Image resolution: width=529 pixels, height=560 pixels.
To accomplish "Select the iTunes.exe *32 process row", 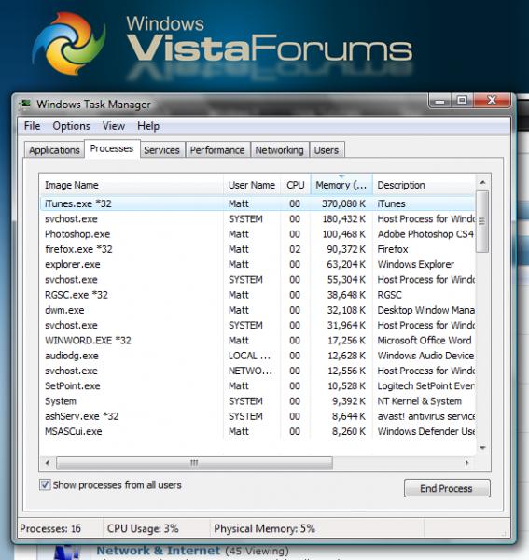I will [x=258, y=203].
